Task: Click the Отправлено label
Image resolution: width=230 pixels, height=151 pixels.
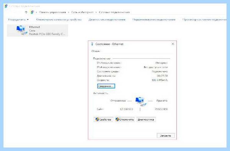Action: 118,101
